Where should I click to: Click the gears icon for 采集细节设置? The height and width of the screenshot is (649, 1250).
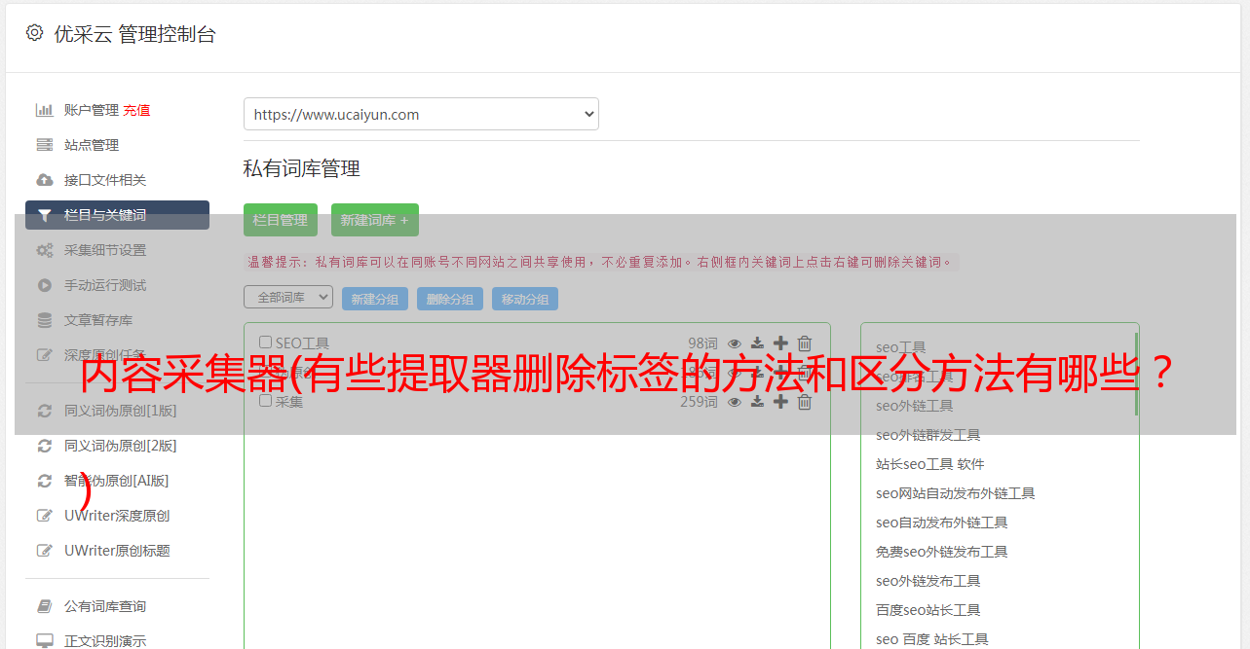coord(45,250)
